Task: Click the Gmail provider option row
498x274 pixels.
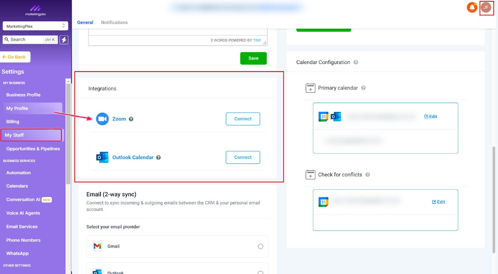Action: click(177, 246)
